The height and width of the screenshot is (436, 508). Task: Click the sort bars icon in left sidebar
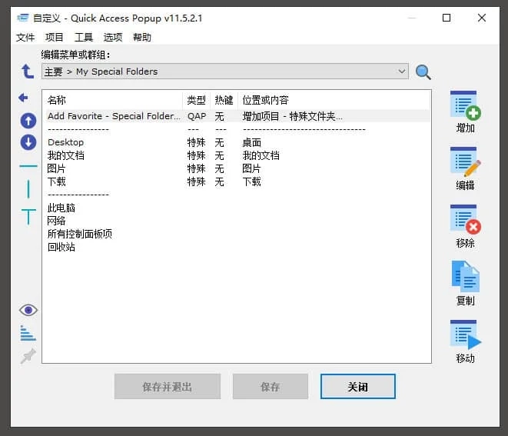[x=28, y=333]
